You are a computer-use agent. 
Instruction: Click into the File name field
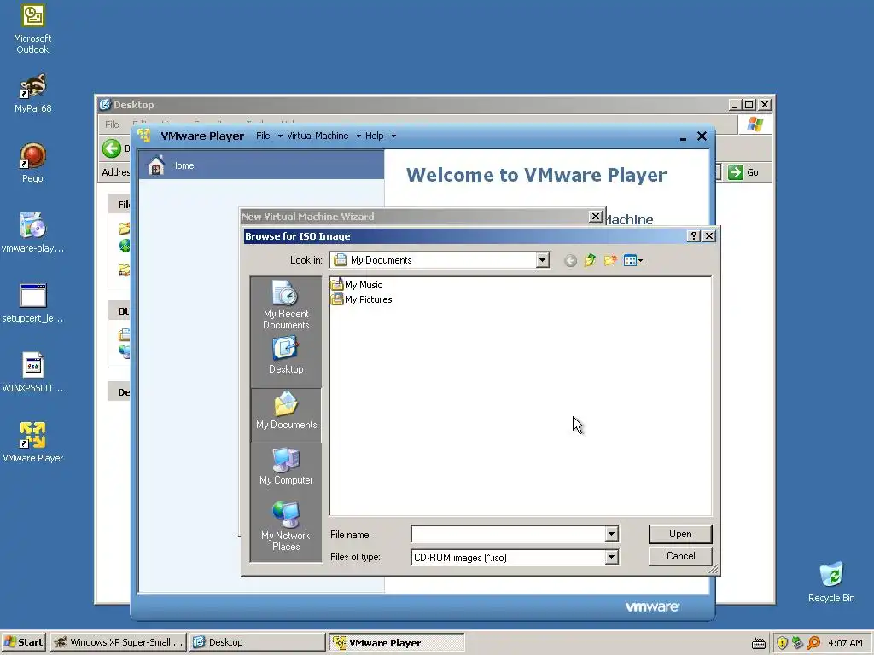509,534
